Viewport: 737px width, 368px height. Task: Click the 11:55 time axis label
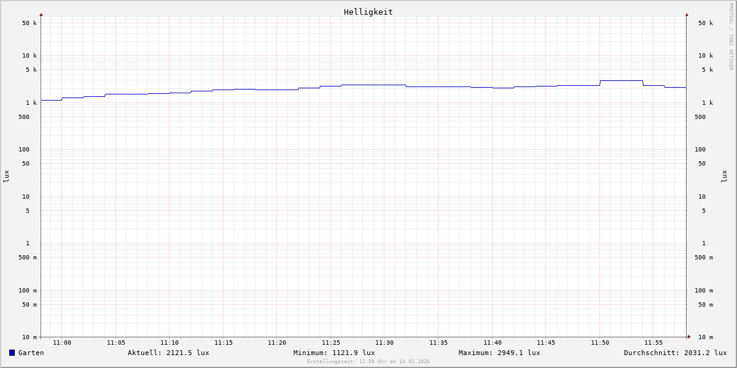click(653, 343)
